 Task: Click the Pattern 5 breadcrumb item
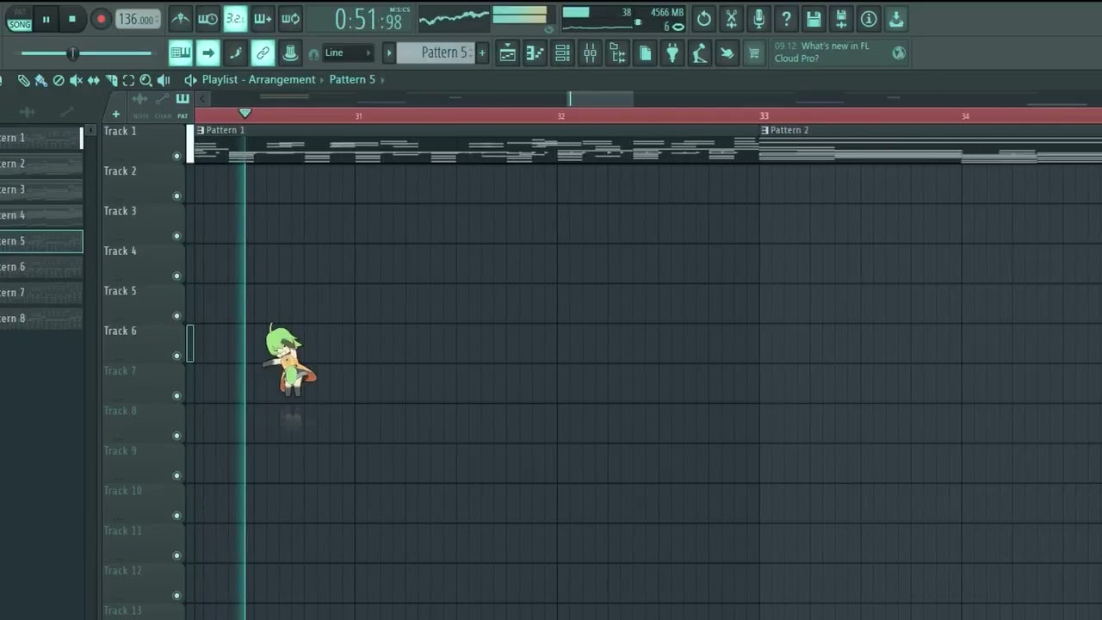coord(352,80)
